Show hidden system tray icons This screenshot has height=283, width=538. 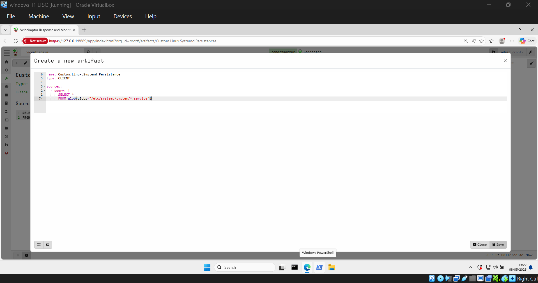click(x=471, y=267)
